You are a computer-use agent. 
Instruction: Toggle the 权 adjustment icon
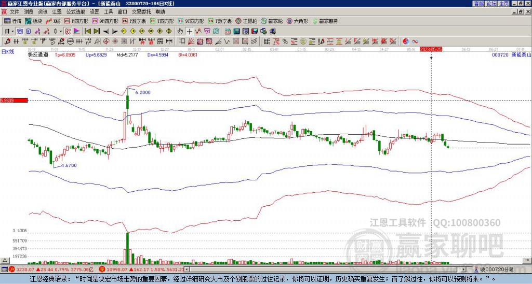[68, 32]
